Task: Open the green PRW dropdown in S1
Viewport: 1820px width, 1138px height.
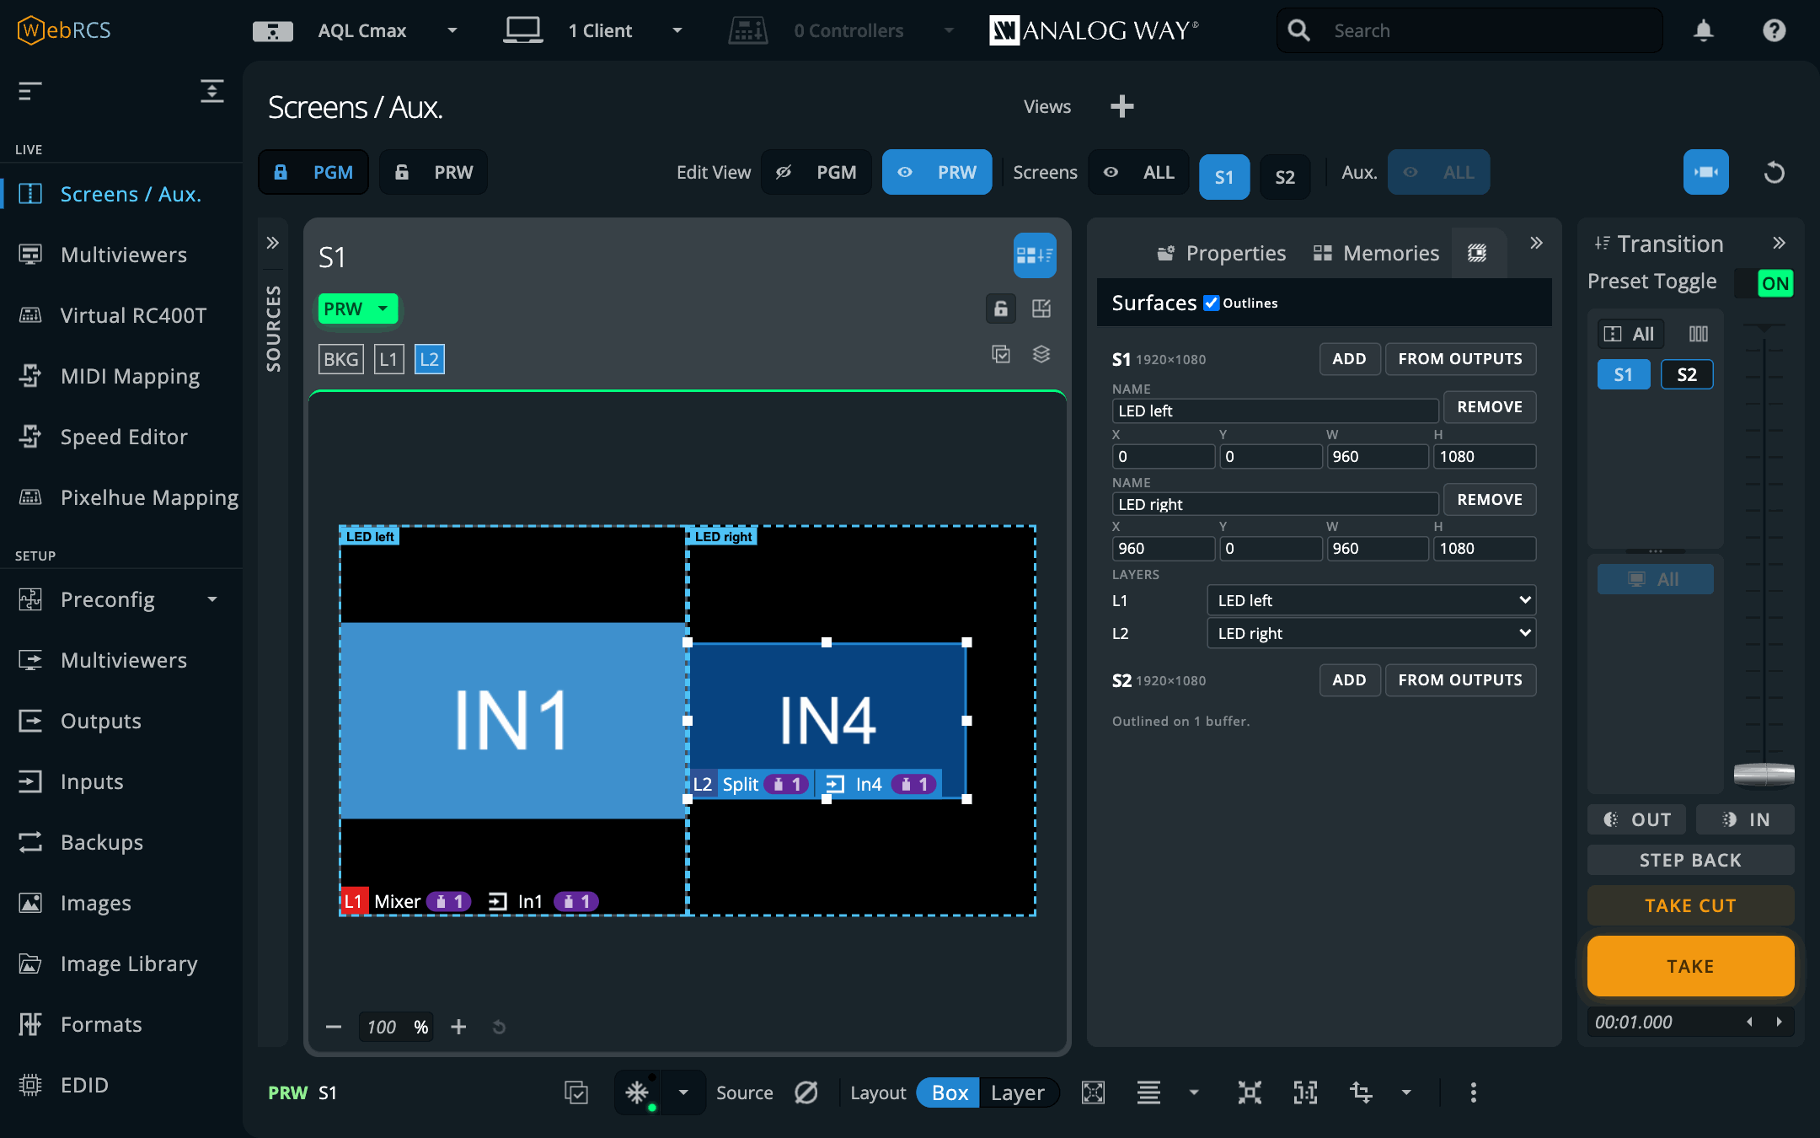Action: 357,309
